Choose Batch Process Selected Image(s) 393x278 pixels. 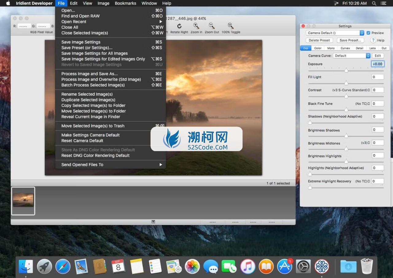(x=111, y=85)
